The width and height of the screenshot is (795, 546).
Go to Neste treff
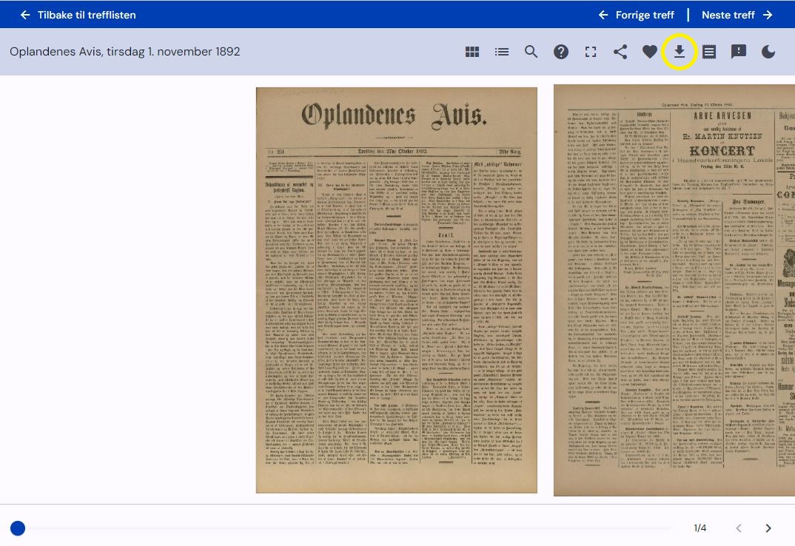737,15
